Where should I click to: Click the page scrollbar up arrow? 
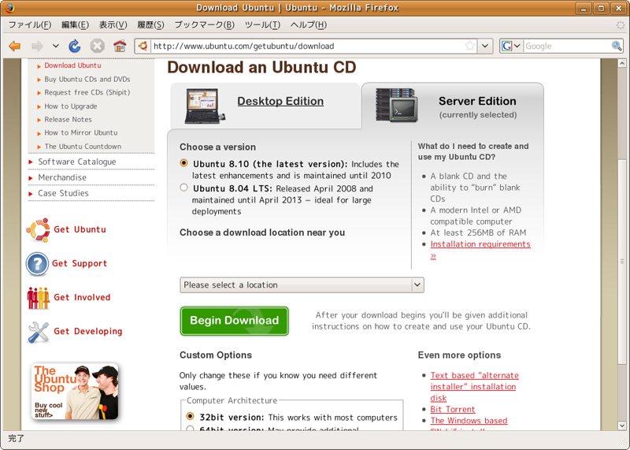point(622,63)
